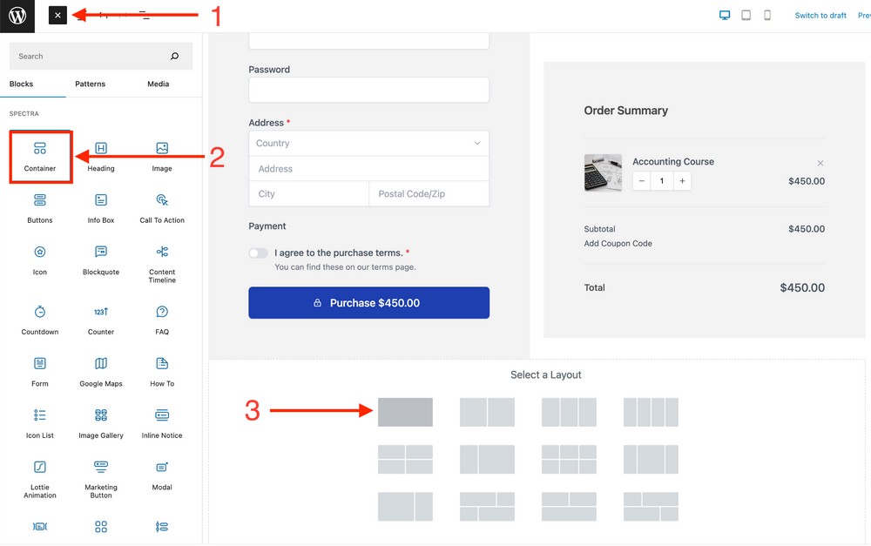Decrease Accounting Course quantity with minus
871x546 pixels.
[642, 181]
